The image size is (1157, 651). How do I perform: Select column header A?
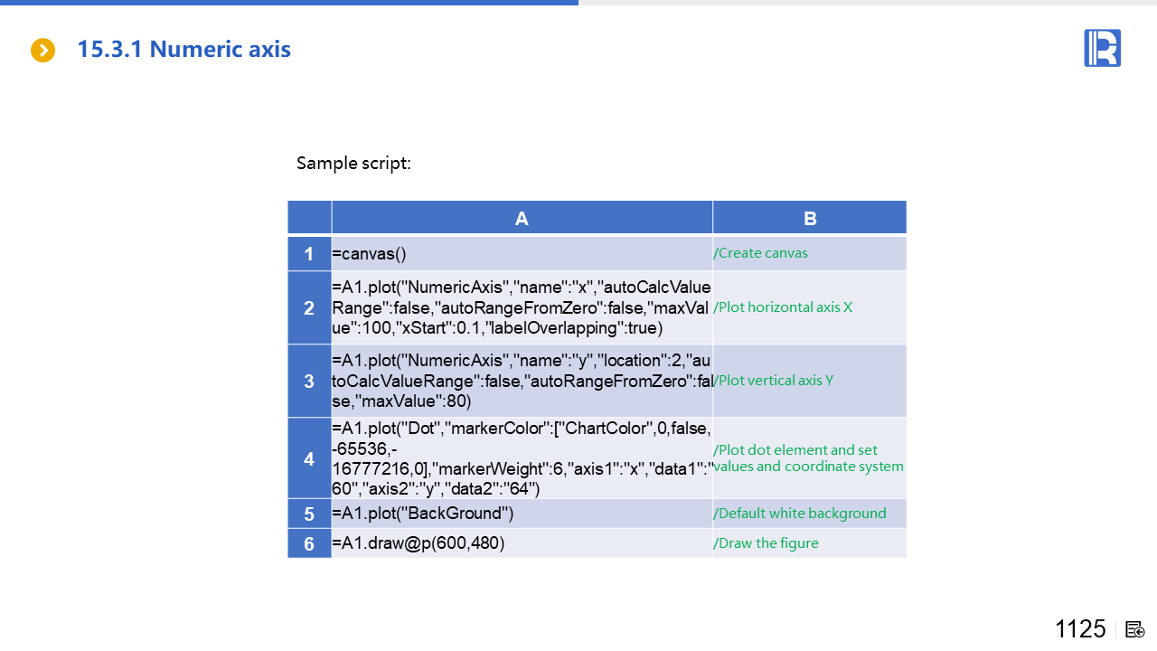tap(522, 218)
